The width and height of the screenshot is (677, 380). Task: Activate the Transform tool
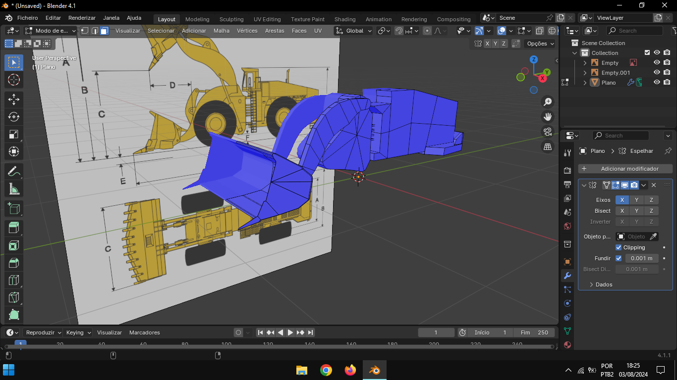click(14, 151)
